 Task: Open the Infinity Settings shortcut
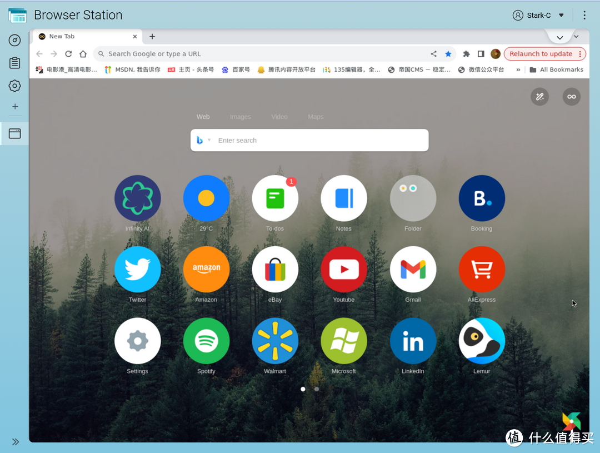point(137,340)
